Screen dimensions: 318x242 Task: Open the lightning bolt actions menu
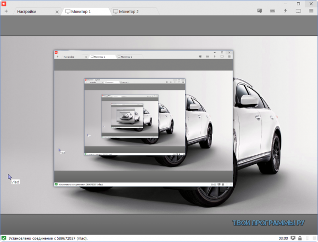[286, 11]
